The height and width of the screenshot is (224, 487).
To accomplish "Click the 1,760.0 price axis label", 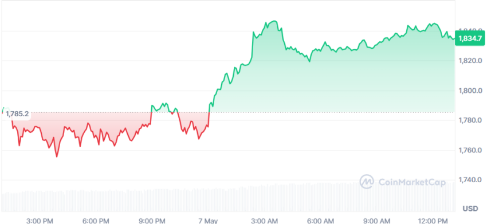I will pos(470,150).
